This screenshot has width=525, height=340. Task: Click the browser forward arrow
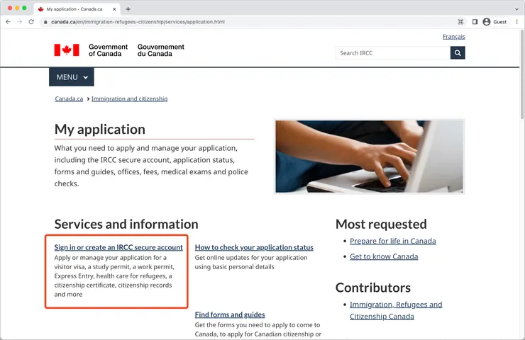coord(19,22)
